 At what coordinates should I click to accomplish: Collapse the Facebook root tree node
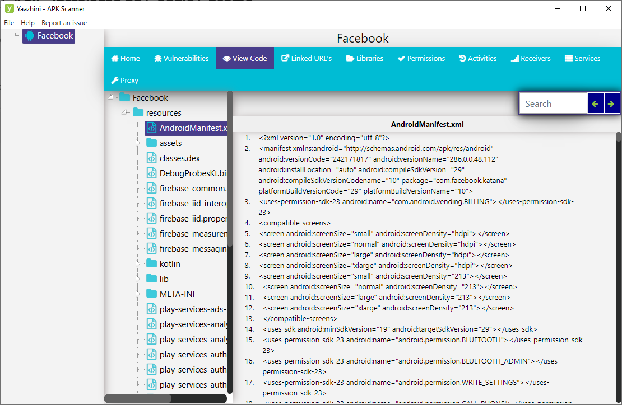tap(111, 97)
